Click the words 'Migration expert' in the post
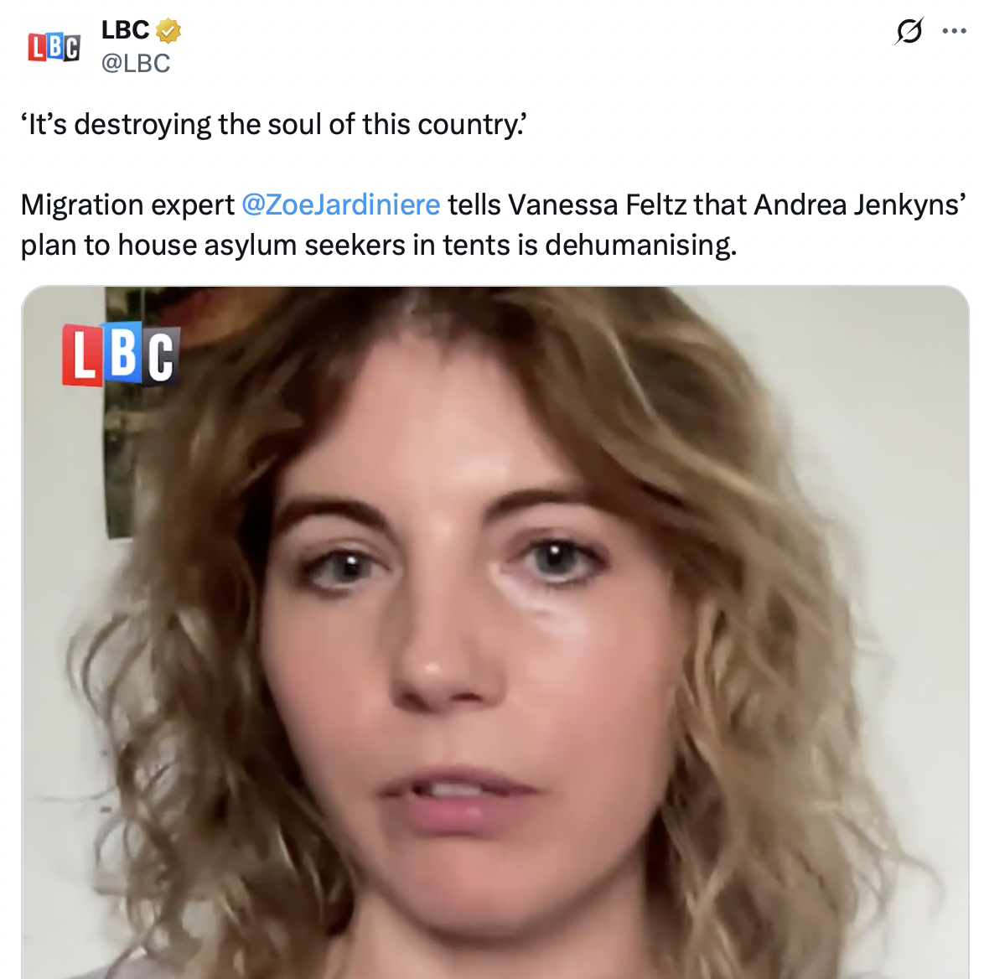Image resolution: width=984 pixels, height=979 pixels. [127, 205]
